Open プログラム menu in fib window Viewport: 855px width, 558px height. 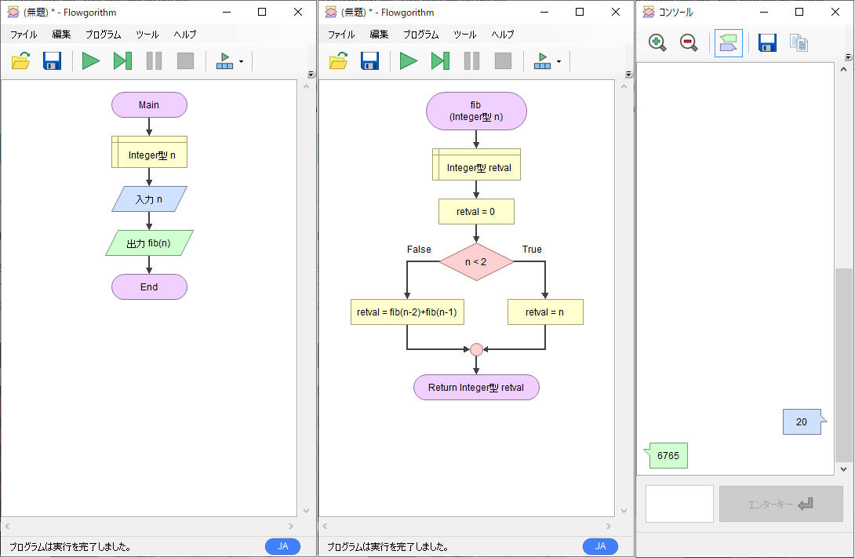click(421, 35)
